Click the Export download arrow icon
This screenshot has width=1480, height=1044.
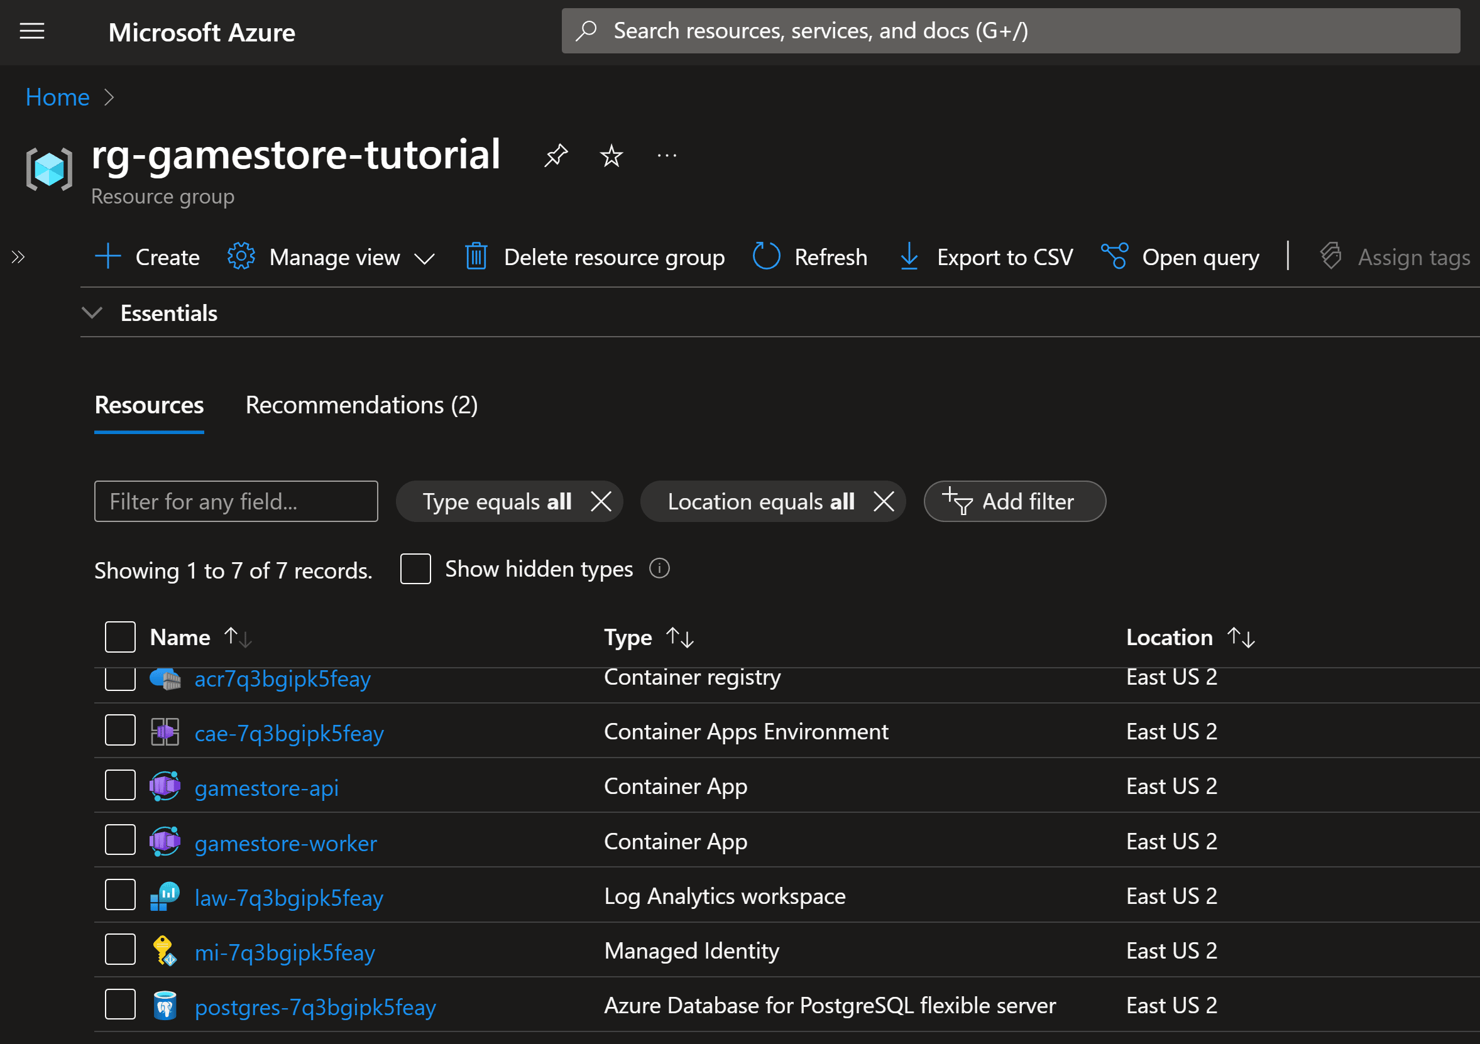click(x=909, y=256)
